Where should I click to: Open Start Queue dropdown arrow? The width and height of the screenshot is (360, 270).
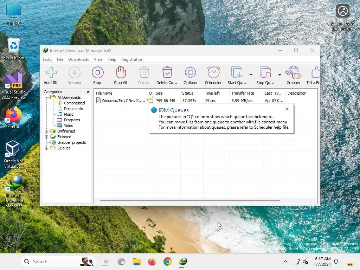coord(251,75)
